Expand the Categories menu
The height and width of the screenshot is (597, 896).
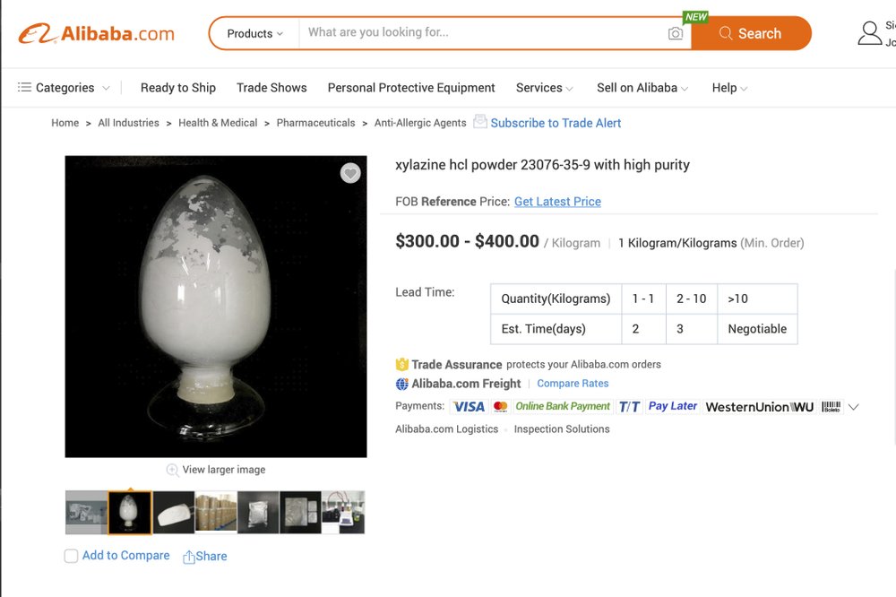point(64,88)
